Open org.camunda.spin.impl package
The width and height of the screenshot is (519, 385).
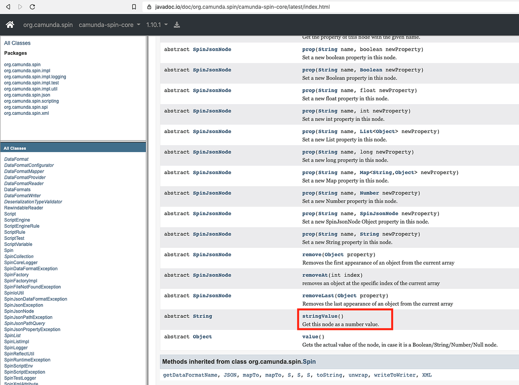(x=27, y=70)
